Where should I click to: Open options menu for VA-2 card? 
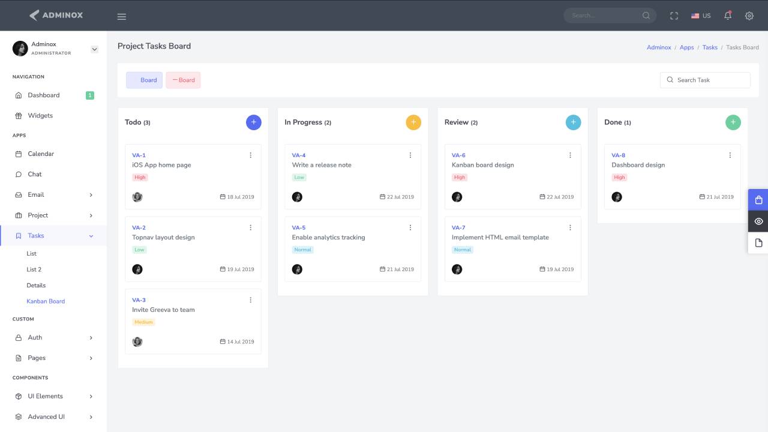coord(250,228)
